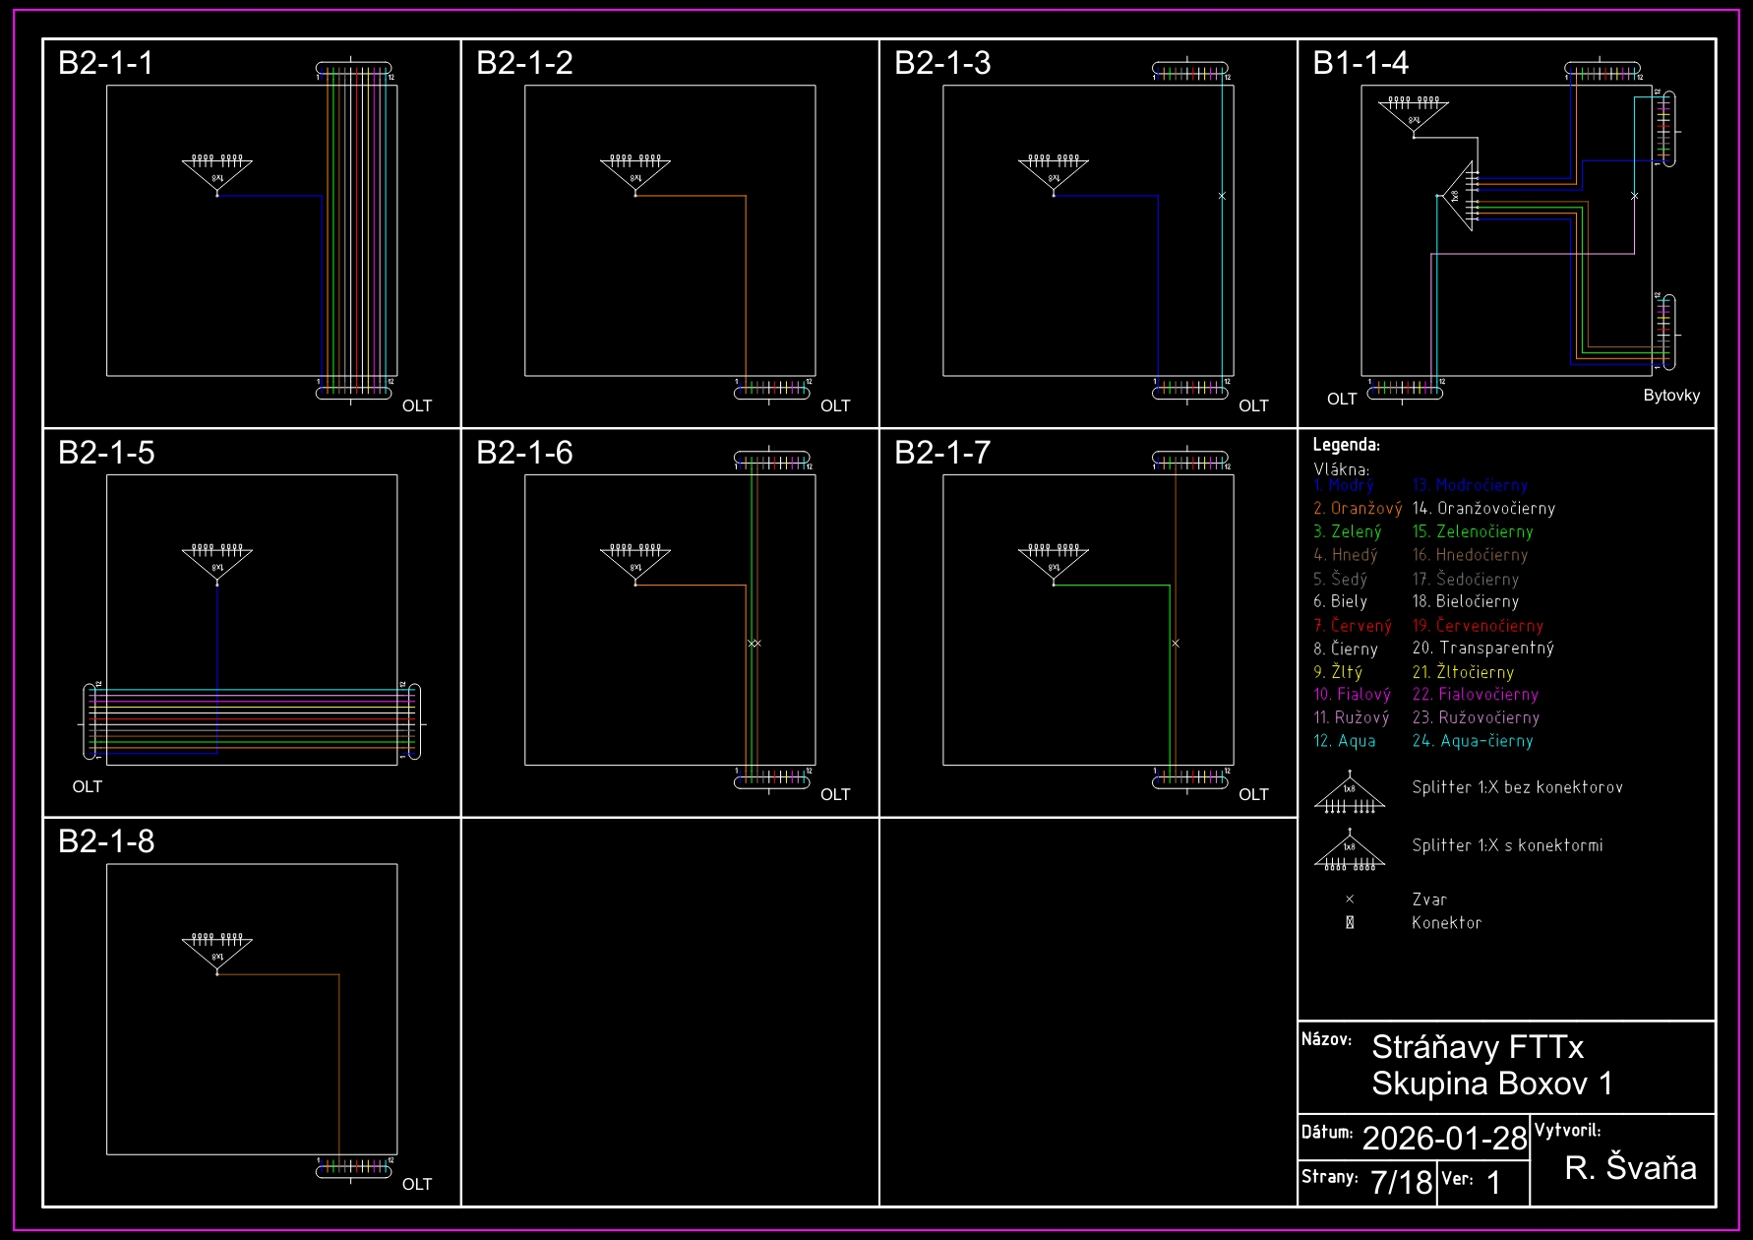Pick the '7. Červený' legend color entry
Image resolution: width=1753 pixels, height=1240 pixels.
pos(1353,626)
